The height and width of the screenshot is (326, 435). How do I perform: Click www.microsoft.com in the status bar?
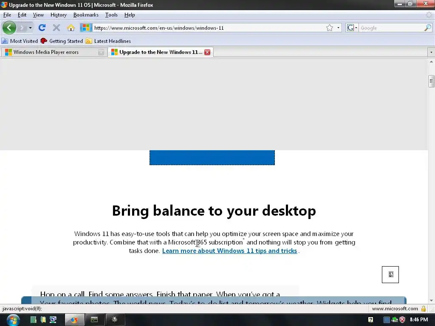pos(395,309)
